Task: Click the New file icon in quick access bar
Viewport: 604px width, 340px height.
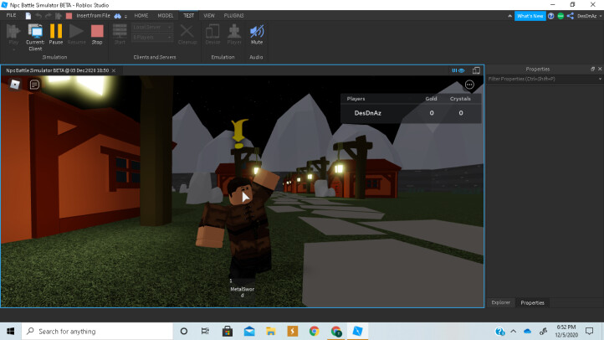Action: click(28, 16)
